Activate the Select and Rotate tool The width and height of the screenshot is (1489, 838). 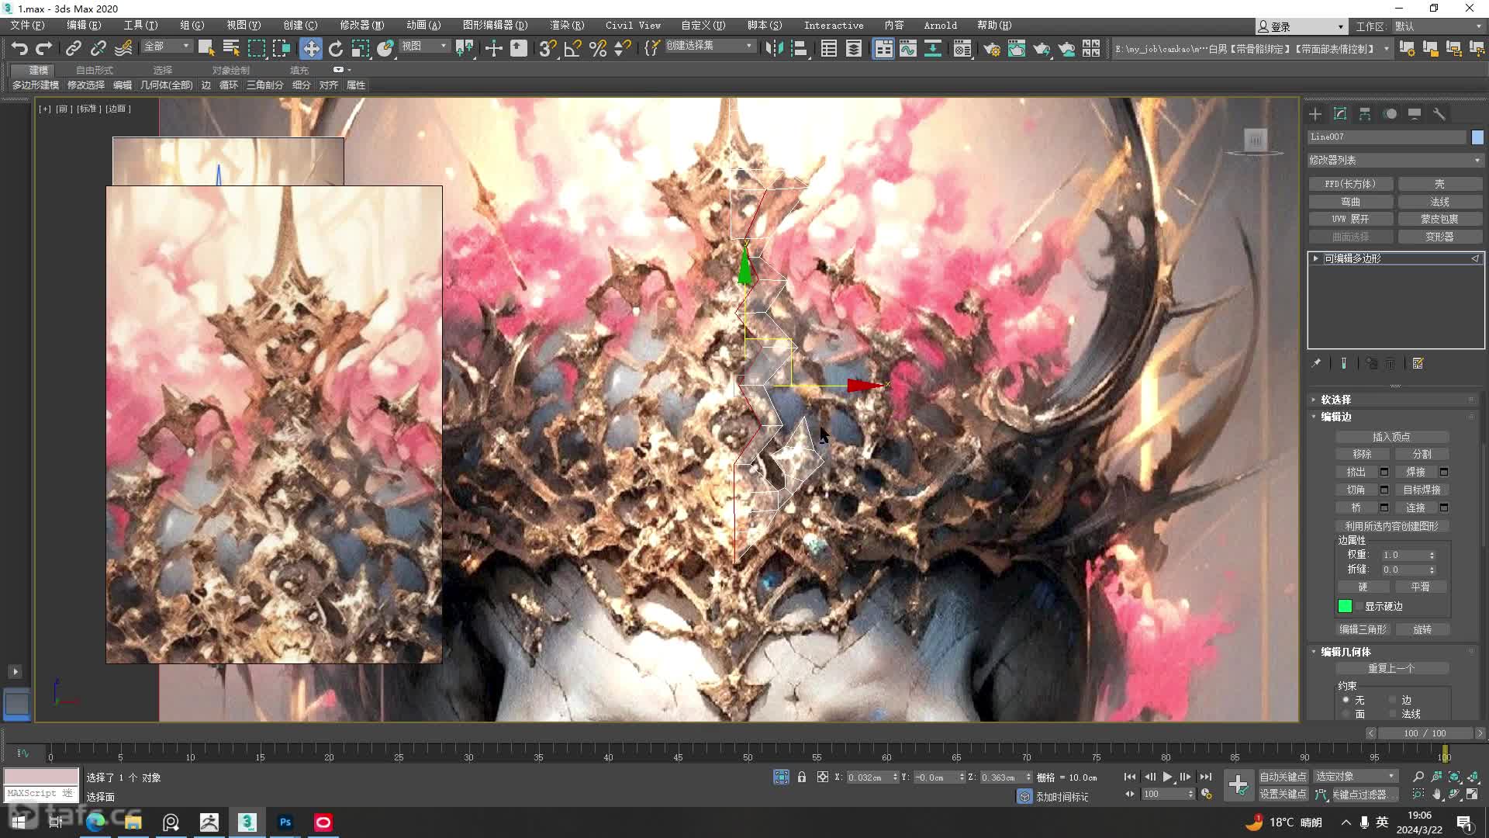click(x=336, y=49)
